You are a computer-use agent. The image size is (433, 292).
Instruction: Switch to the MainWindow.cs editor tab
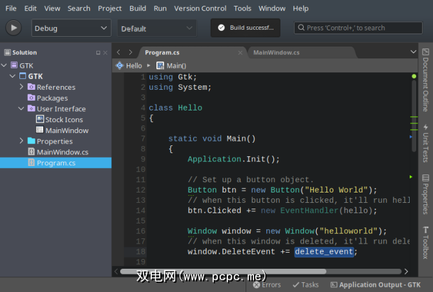276,52
